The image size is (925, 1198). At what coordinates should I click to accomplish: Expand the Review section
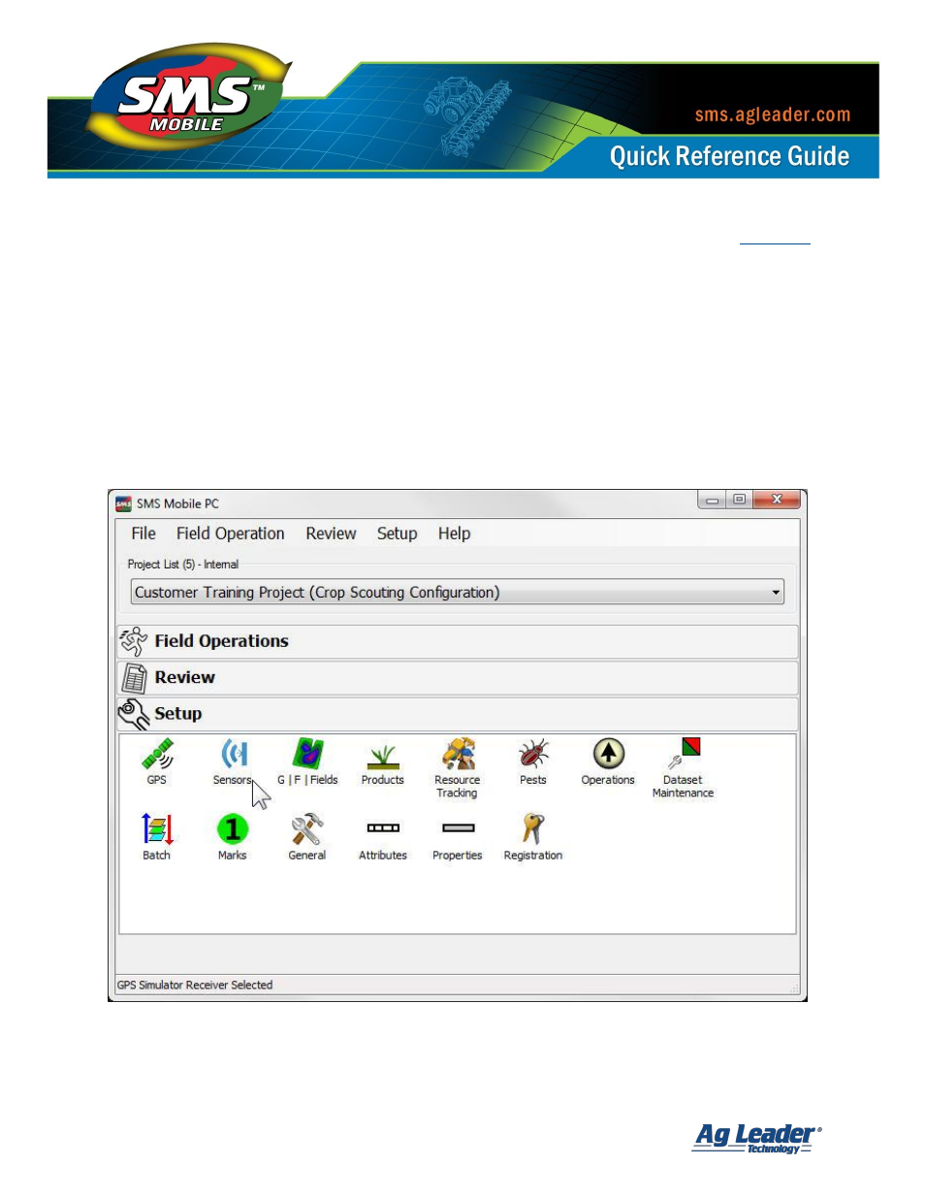point(458,678)
